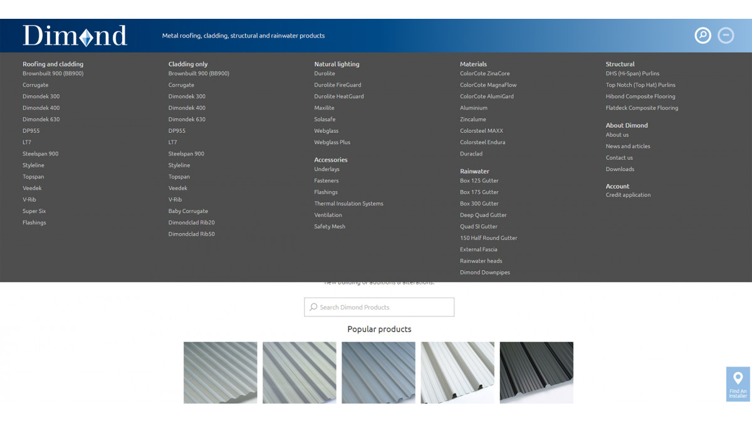
Task: Select Maxilite link
Action: (325, 108)
